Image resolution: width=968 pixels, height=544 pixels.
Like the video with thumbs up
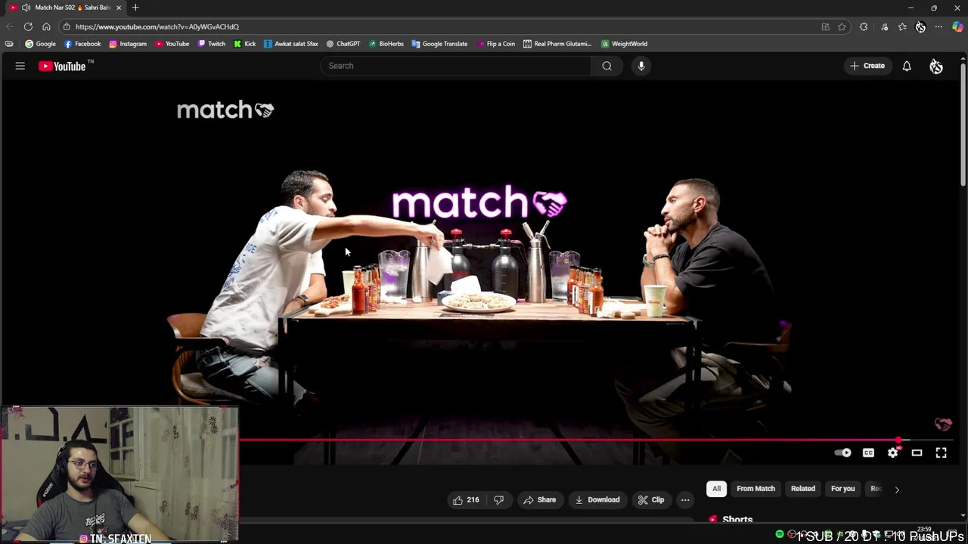466,499
